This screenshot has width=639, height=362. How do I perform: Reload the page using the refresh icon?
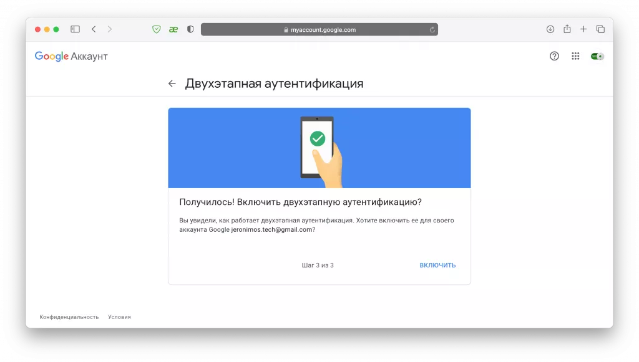click(432, 29)
